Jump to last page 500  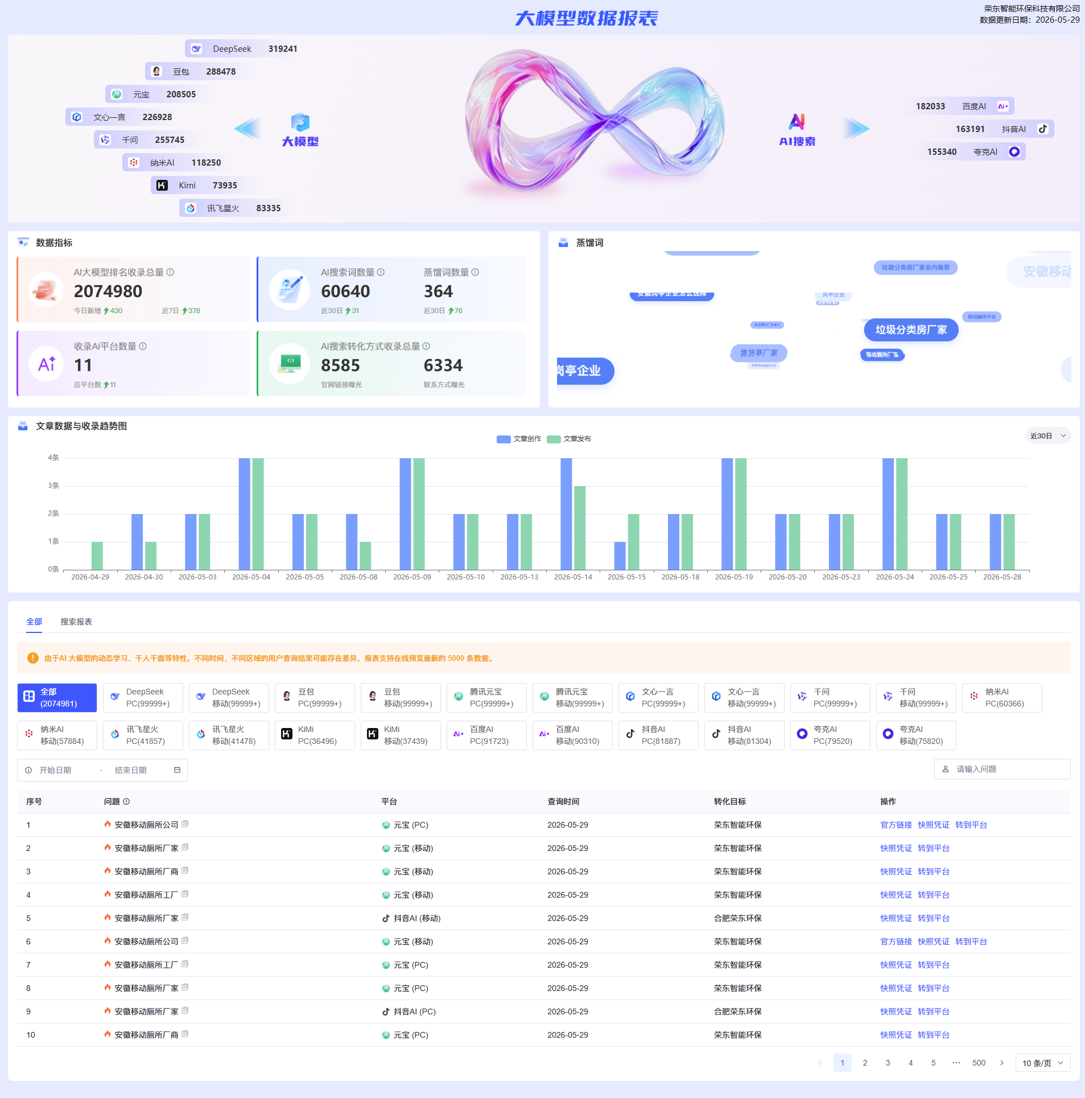coord(979,1063)
